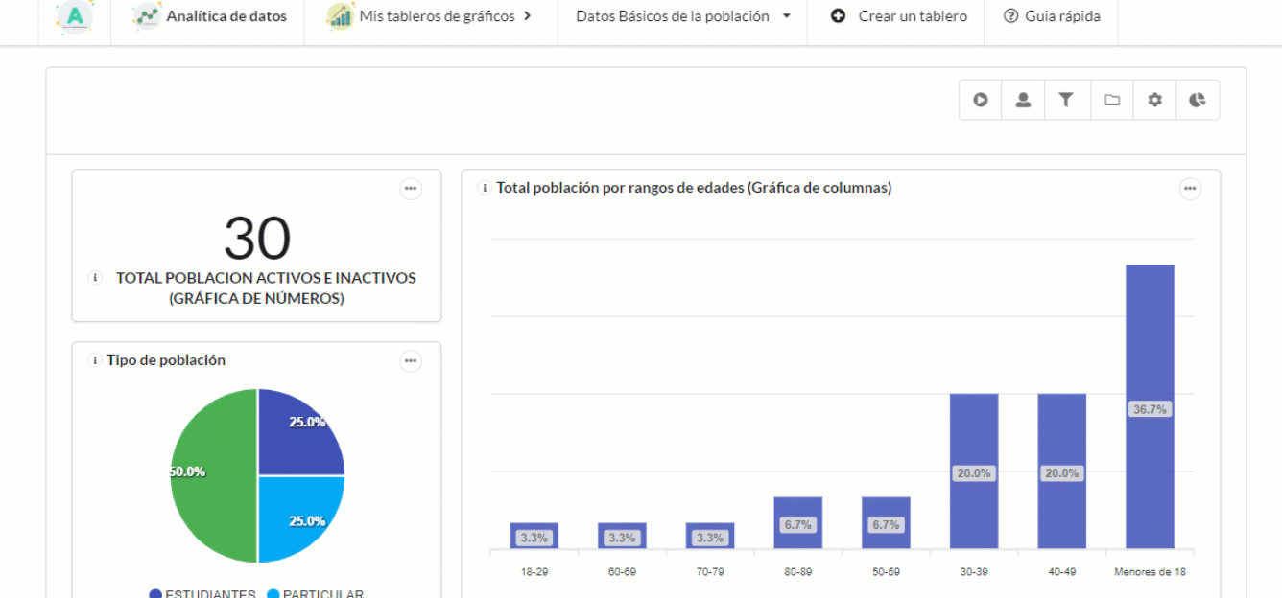Click the Tipo de población card title

click(x=166, y=360)
